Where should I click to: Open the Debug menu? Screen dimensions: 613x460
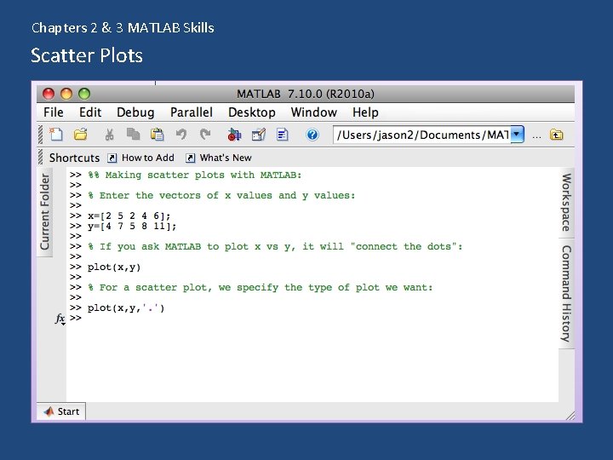coord(135,112)
